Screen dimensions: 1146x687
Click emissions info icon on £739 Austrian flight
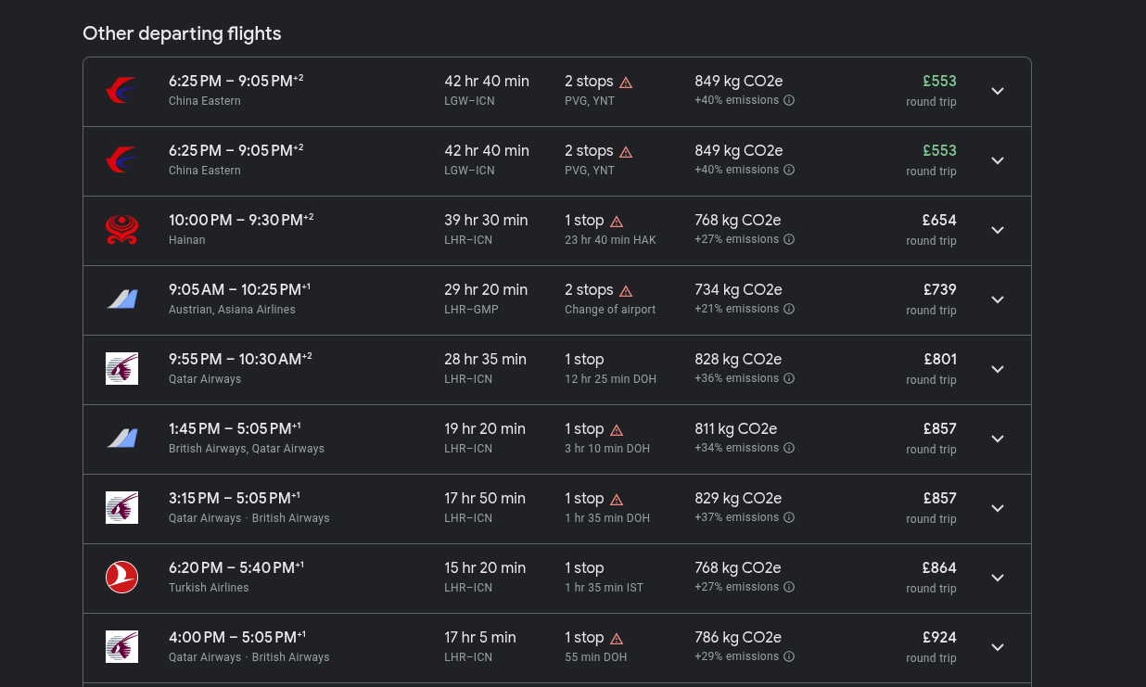[x=789, y=309]
